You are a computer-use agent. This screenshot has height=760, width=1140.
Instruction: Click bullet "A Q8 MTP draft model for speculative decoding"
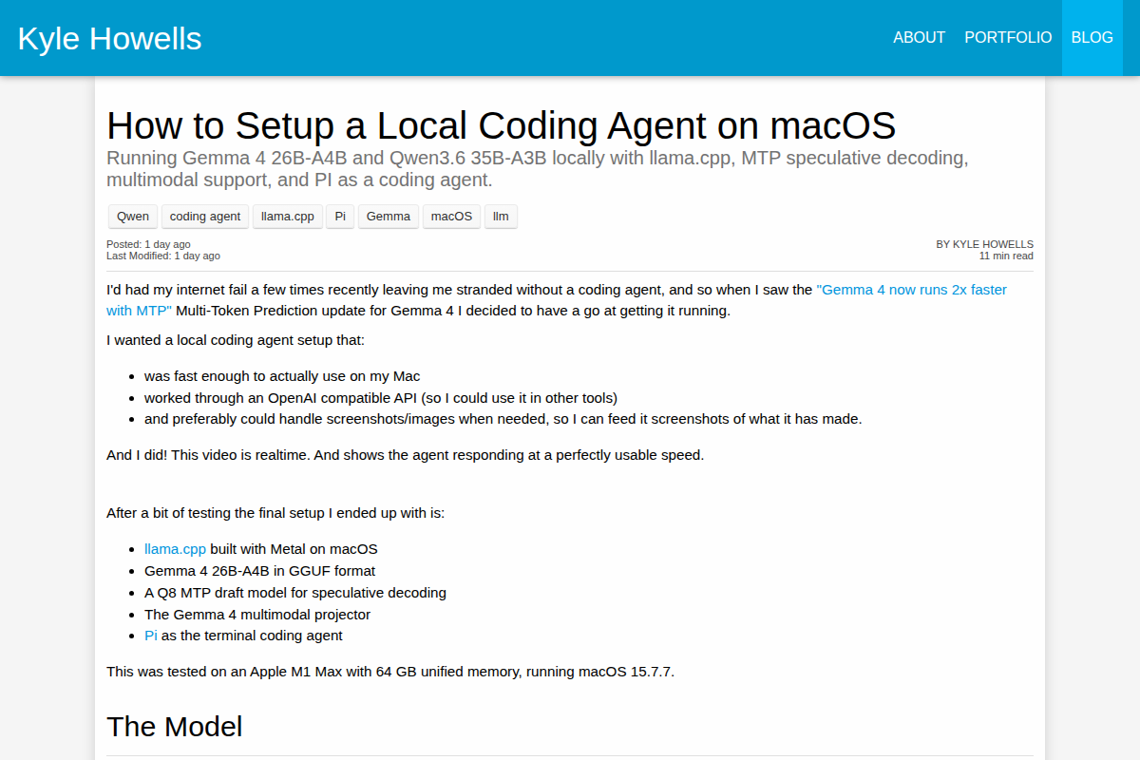point(295,593)
